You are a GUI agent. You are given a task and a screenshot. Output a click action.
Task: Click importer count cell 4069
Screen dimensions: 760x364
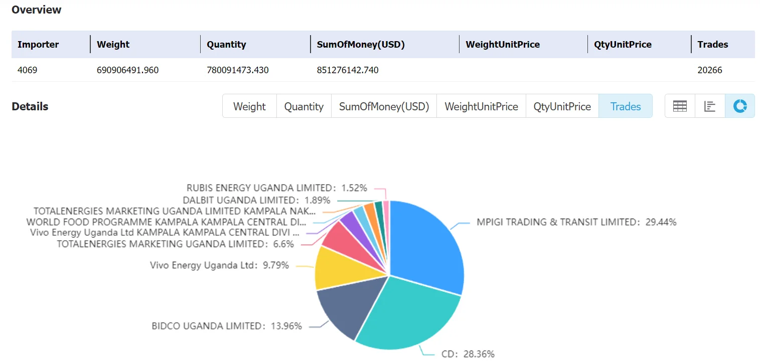point(27,70)
